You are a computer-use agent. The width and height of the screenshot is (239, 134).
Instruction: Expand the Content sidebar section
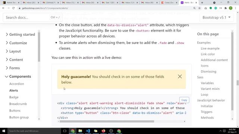[x=14, y=60]
